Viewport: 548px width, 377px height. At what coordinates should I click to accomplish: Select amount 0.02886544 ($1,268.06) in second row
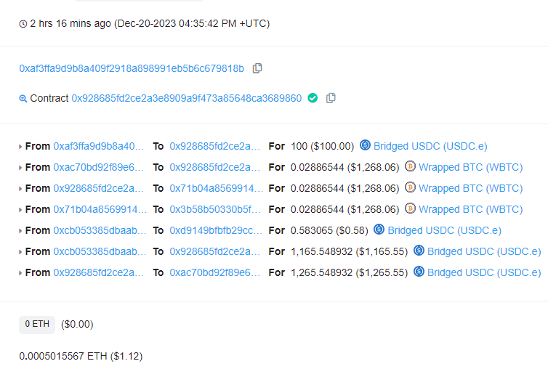pos(344,167)
